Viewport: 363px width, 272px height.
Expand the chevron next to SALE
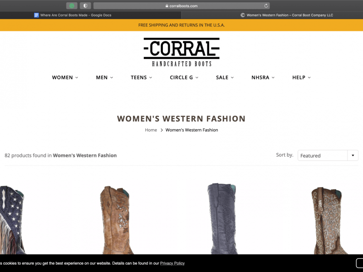232,78
